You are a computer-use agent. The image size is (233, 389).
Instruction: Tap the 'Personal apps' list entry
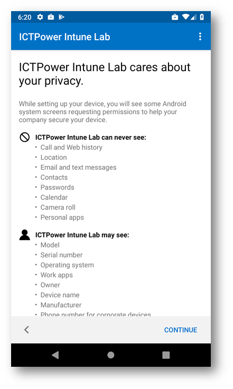pos(62,218)
